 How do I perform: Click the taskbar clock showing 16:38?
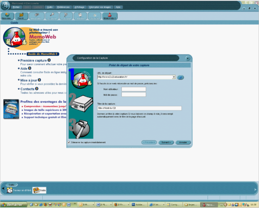coord(253,205)
